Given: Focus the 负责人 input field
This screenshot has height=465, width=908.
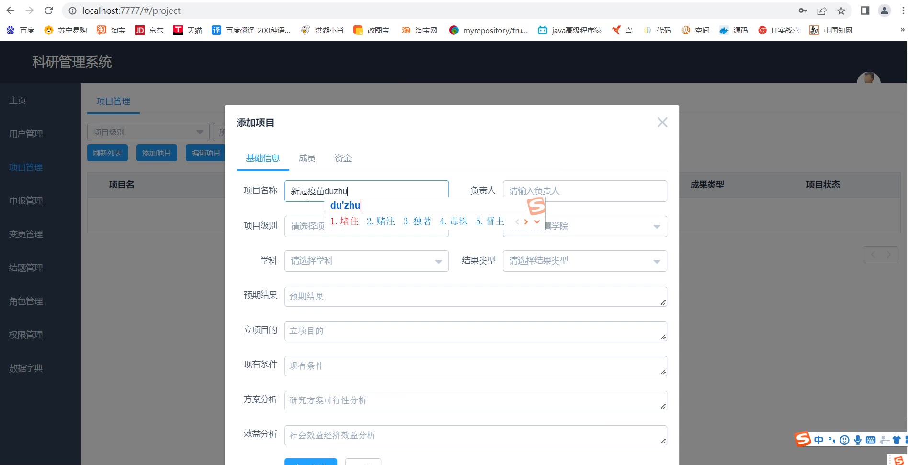Looking at the screenshot, I should click(x=585, y=191).
